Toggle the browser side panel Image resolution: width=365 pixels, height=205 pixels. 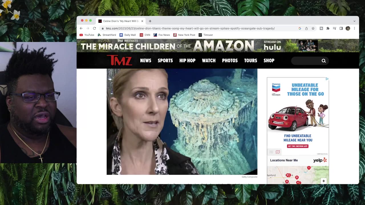[x=341, y=28]
